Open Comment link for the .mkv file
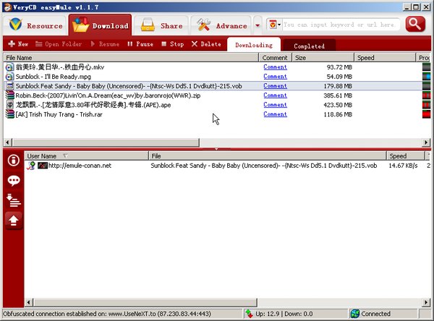This screenshot has height=321, width=434. coord(275,67)
